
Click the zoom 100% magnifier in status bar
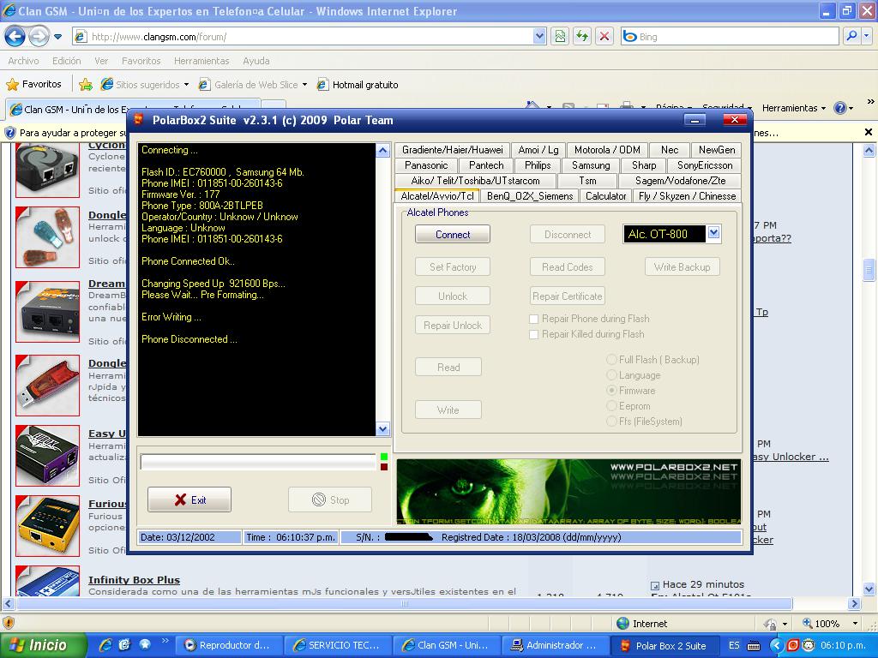tap(808, 624)
